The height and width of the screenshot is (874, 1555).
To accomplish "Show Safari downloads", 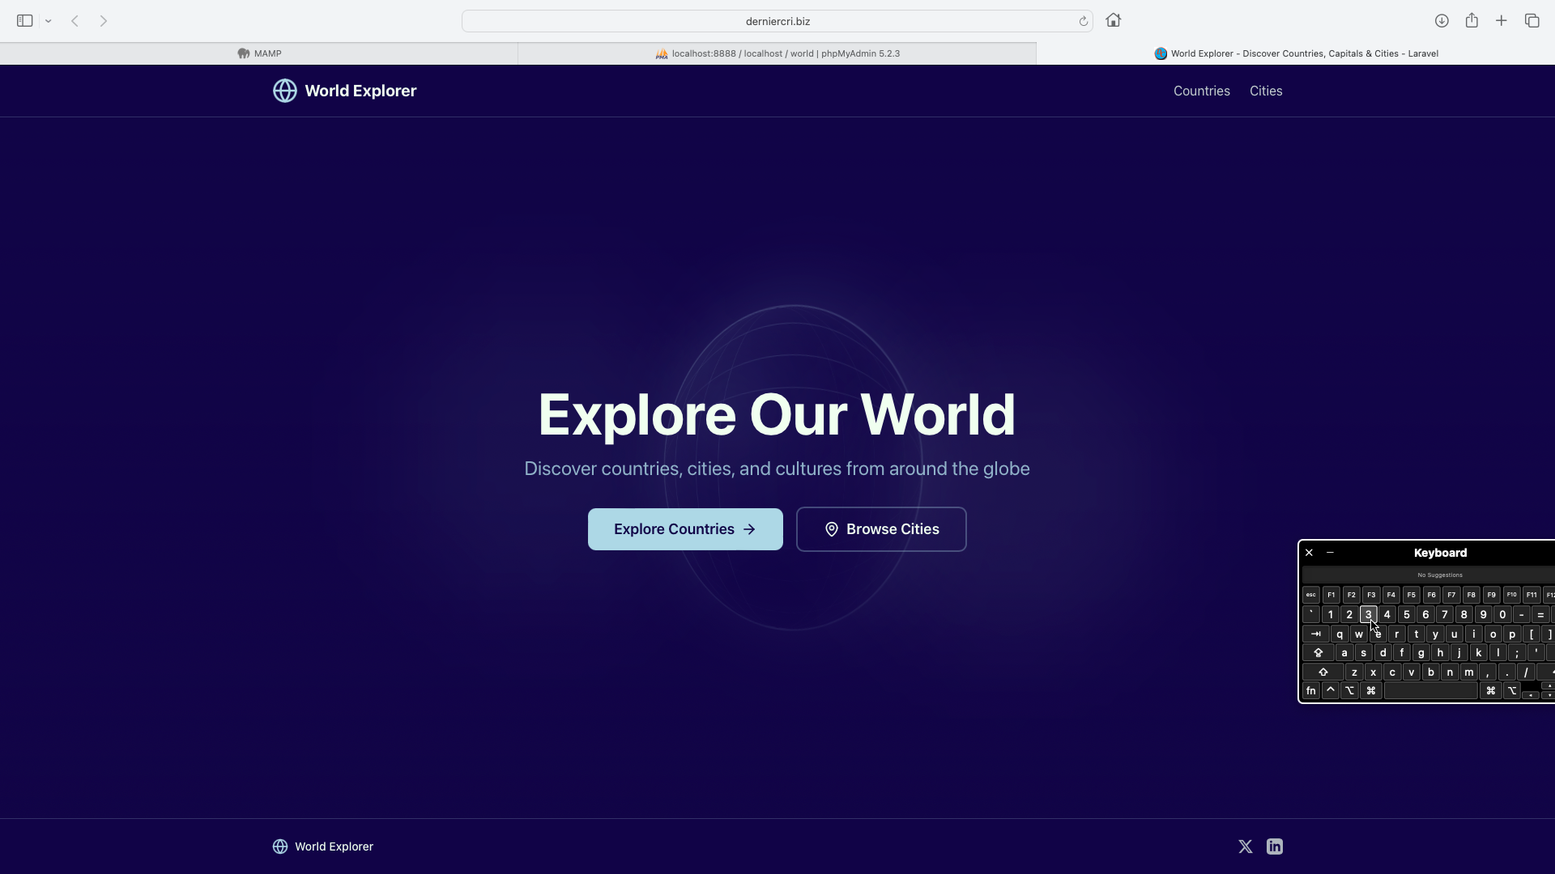I will pyautogui.click(x=1442, y=21).
